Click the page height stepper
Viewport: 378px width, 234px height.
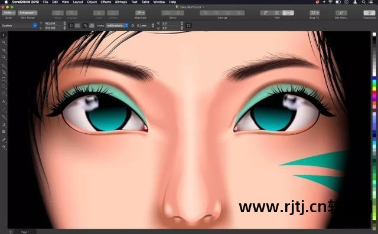[x=64, y=28]
